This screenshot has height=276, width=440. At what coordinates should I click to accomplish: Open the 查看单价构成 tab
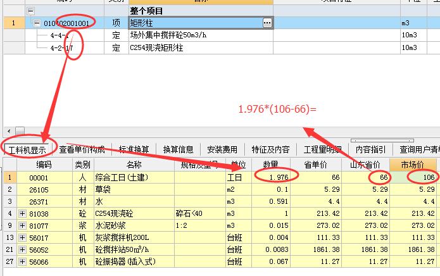click(82, 149)
